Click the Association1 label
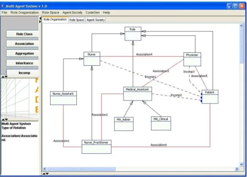The image size is (247, 177). click(x=61, y=141)
